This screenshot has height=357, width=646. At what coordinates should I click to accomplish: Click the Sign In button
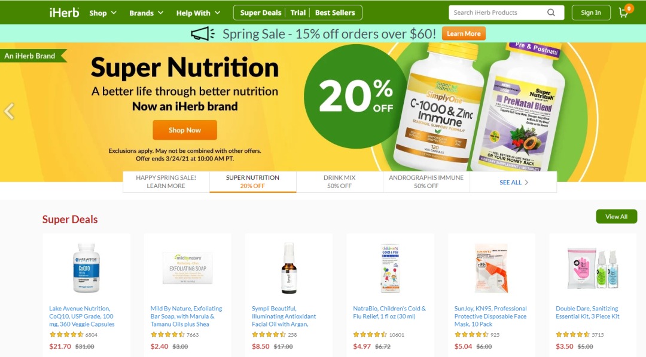pos(591,13)
